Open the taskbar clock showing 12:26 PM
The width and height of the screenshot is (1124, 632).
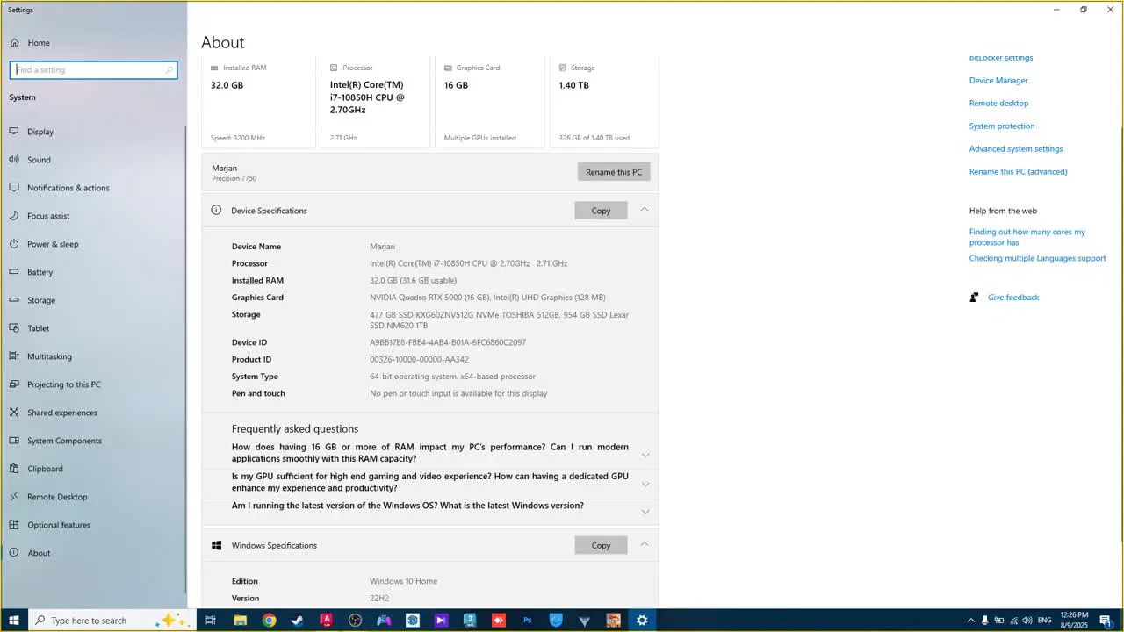1075,620
